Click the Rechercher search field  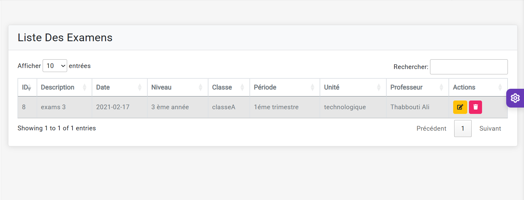[x=469, y=67]
